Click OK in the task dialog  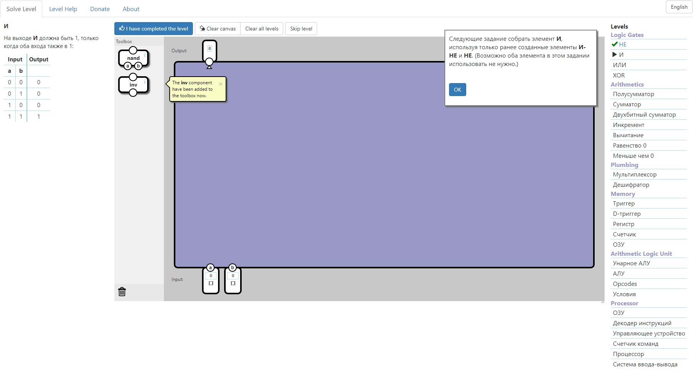[457, 90]
